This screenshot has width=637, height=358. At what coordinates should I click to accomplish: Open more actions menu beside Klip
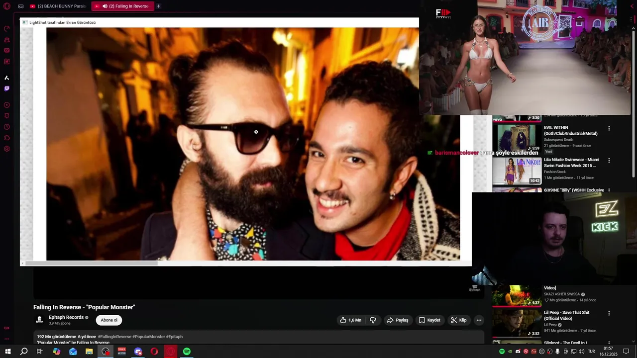(x=479, y=320)
